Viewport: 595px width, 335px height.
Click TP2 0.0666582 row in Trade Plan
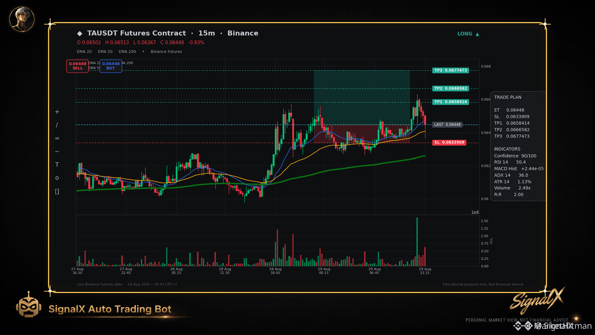512,130
